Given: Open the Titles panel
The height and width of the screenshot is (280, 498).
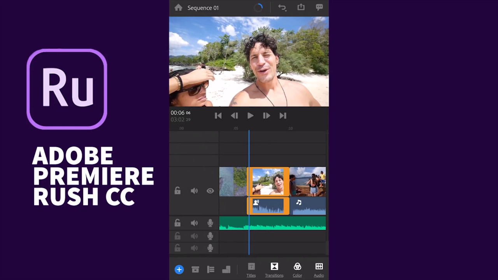Looking at the screenshot, I should (x=251, y=269).
